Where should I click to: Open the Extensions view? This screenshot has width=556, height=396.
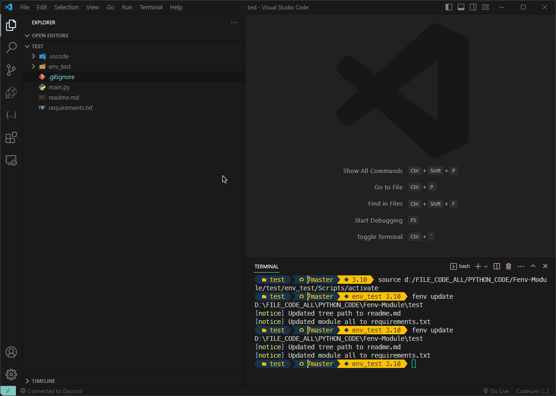[11, 137]
